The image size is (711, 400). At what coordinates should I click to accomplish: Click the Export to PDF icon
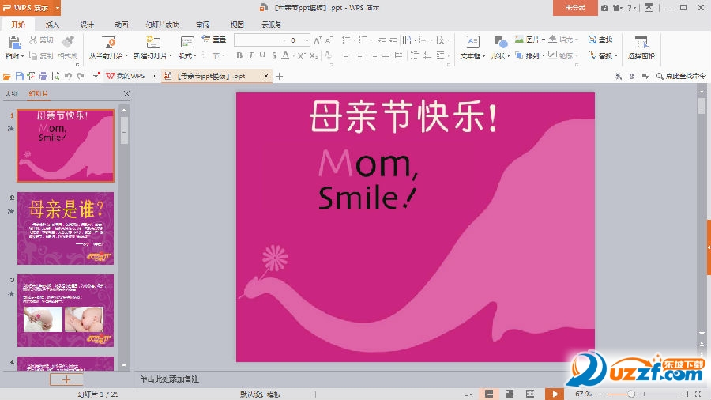click(x=32, y=76)
